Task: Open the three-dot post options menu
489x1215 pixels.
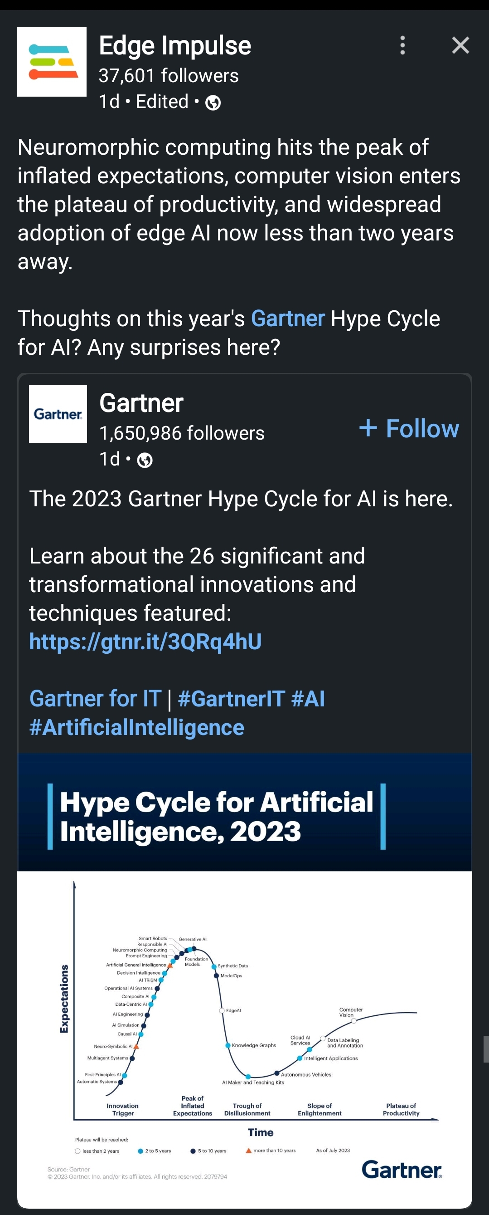Action: point(402,45)
